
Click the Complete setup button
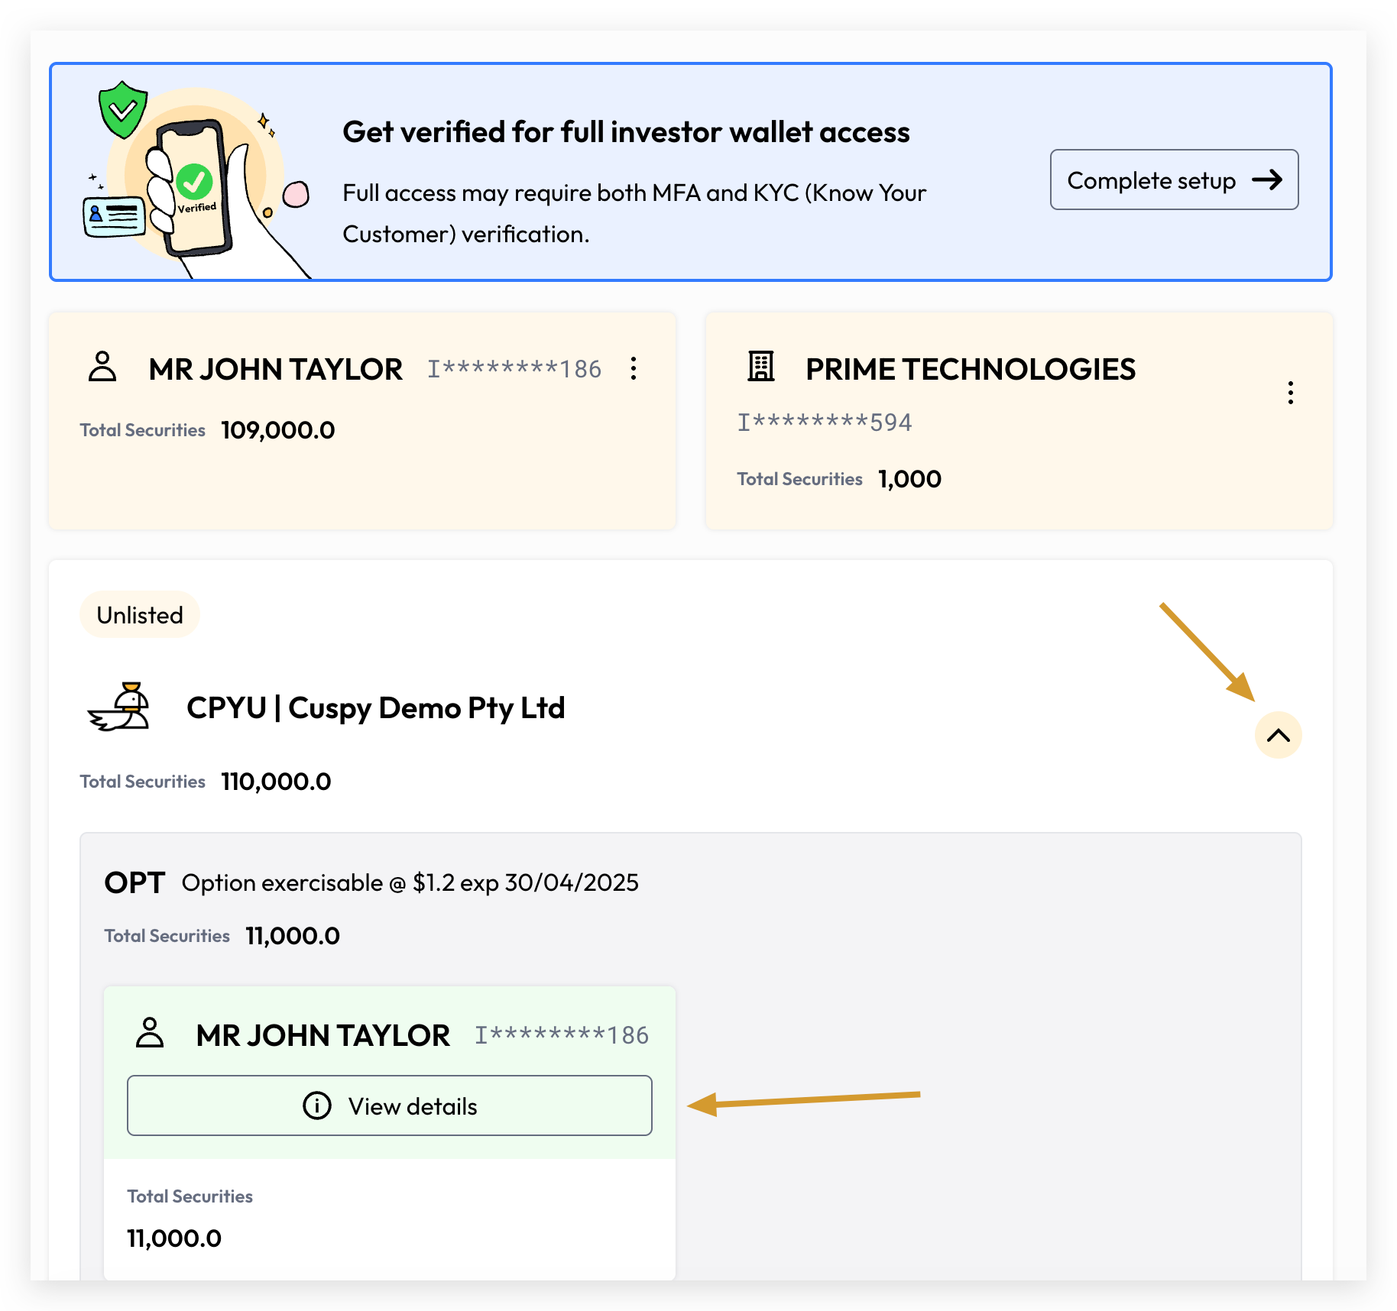pos(1174,180)
